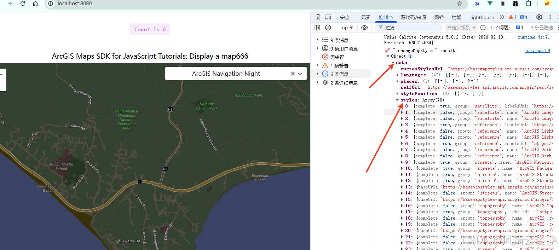Reload the page with the refresh icon
Screen dimensions: 559x250
[23, 4]
